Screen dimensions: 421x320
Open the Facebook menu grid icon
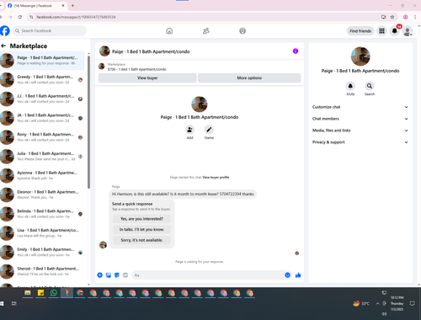point(381,31)
